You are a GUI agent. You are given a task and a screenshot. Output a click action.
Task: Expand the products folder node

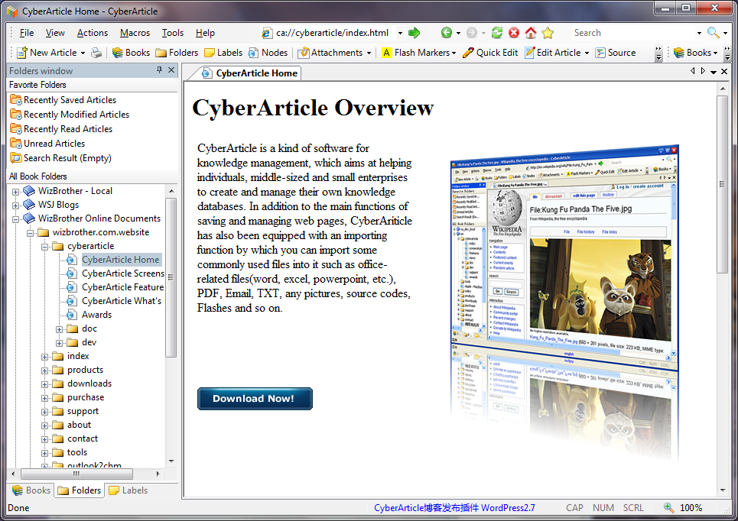(x=45, y=370)
